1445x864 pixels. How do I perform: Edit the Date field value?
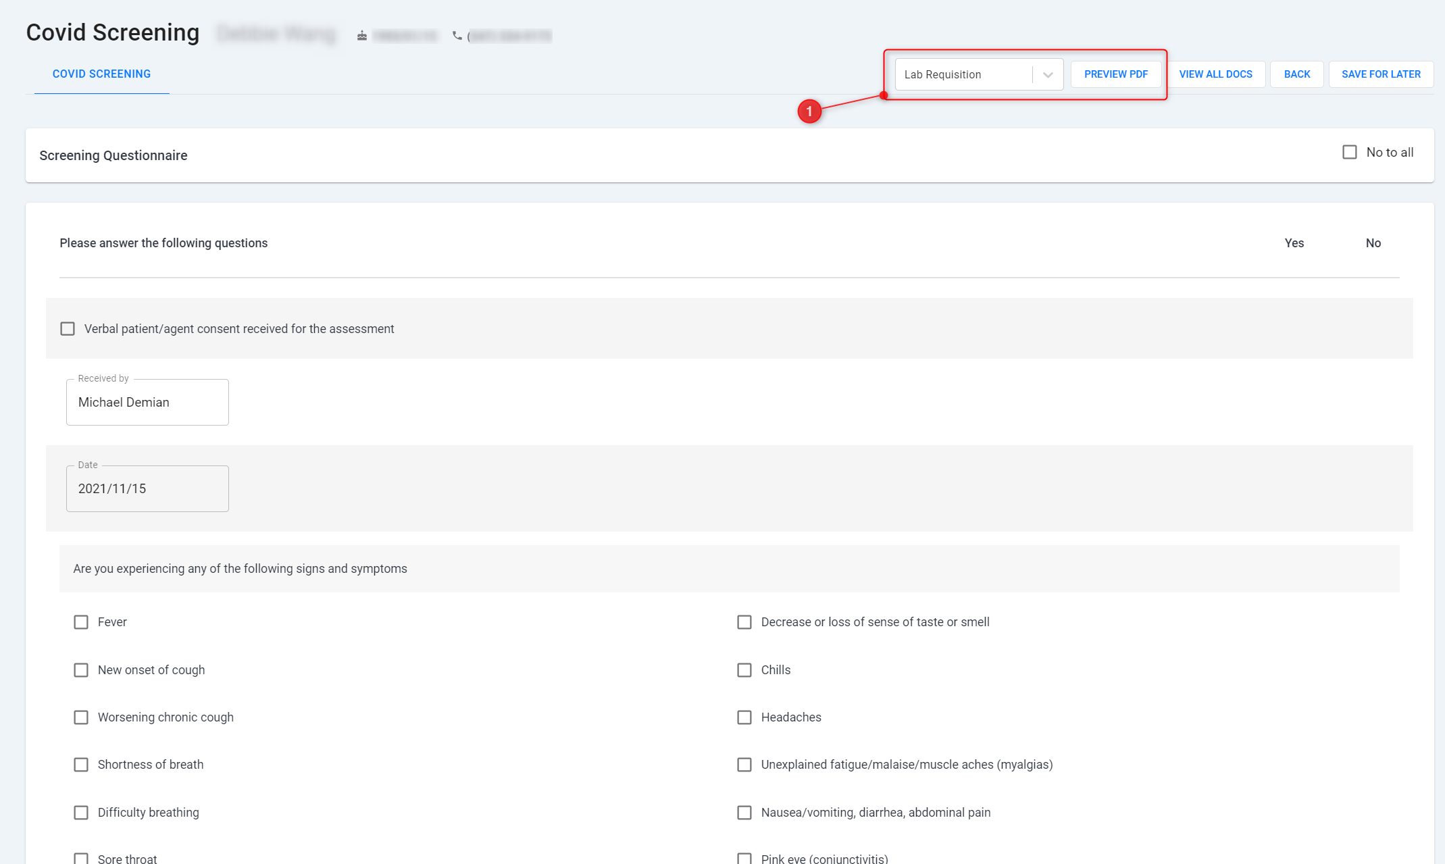click(x=147, y=489)
